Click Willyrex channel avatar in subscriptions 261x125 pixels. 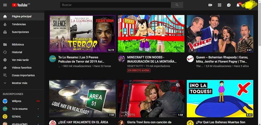pyautogui.click(x=5, y=101)
